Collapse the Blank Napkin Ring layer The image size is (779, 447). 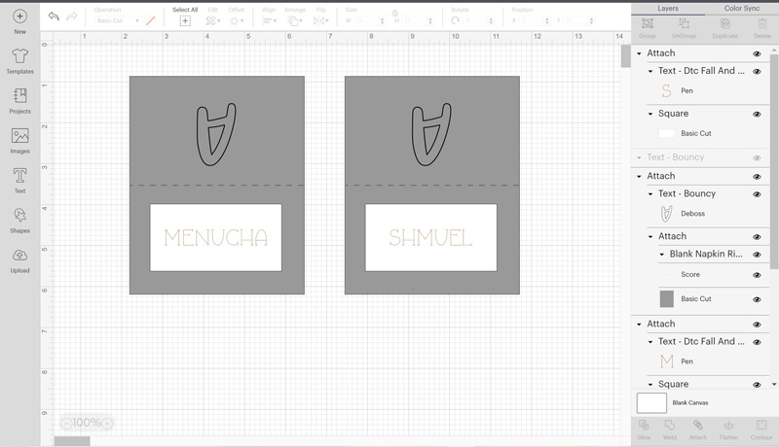pyautogui.click(x=662, y=255)
